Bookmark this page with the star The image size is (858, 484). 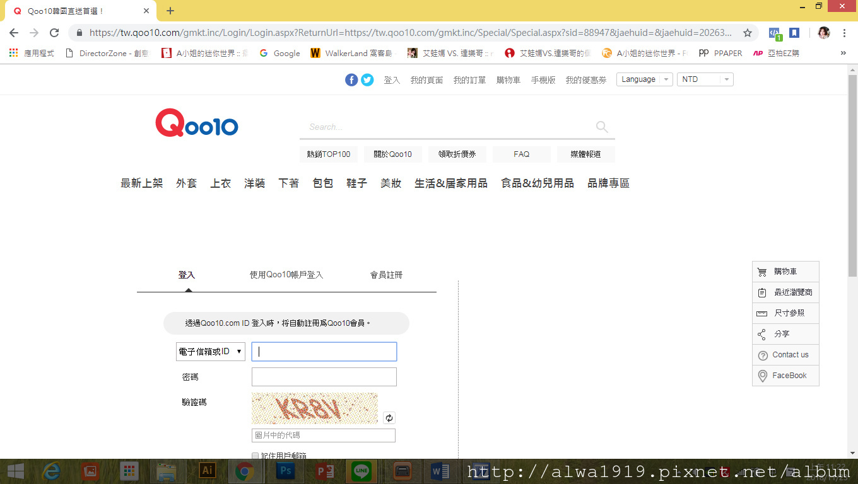748,33
